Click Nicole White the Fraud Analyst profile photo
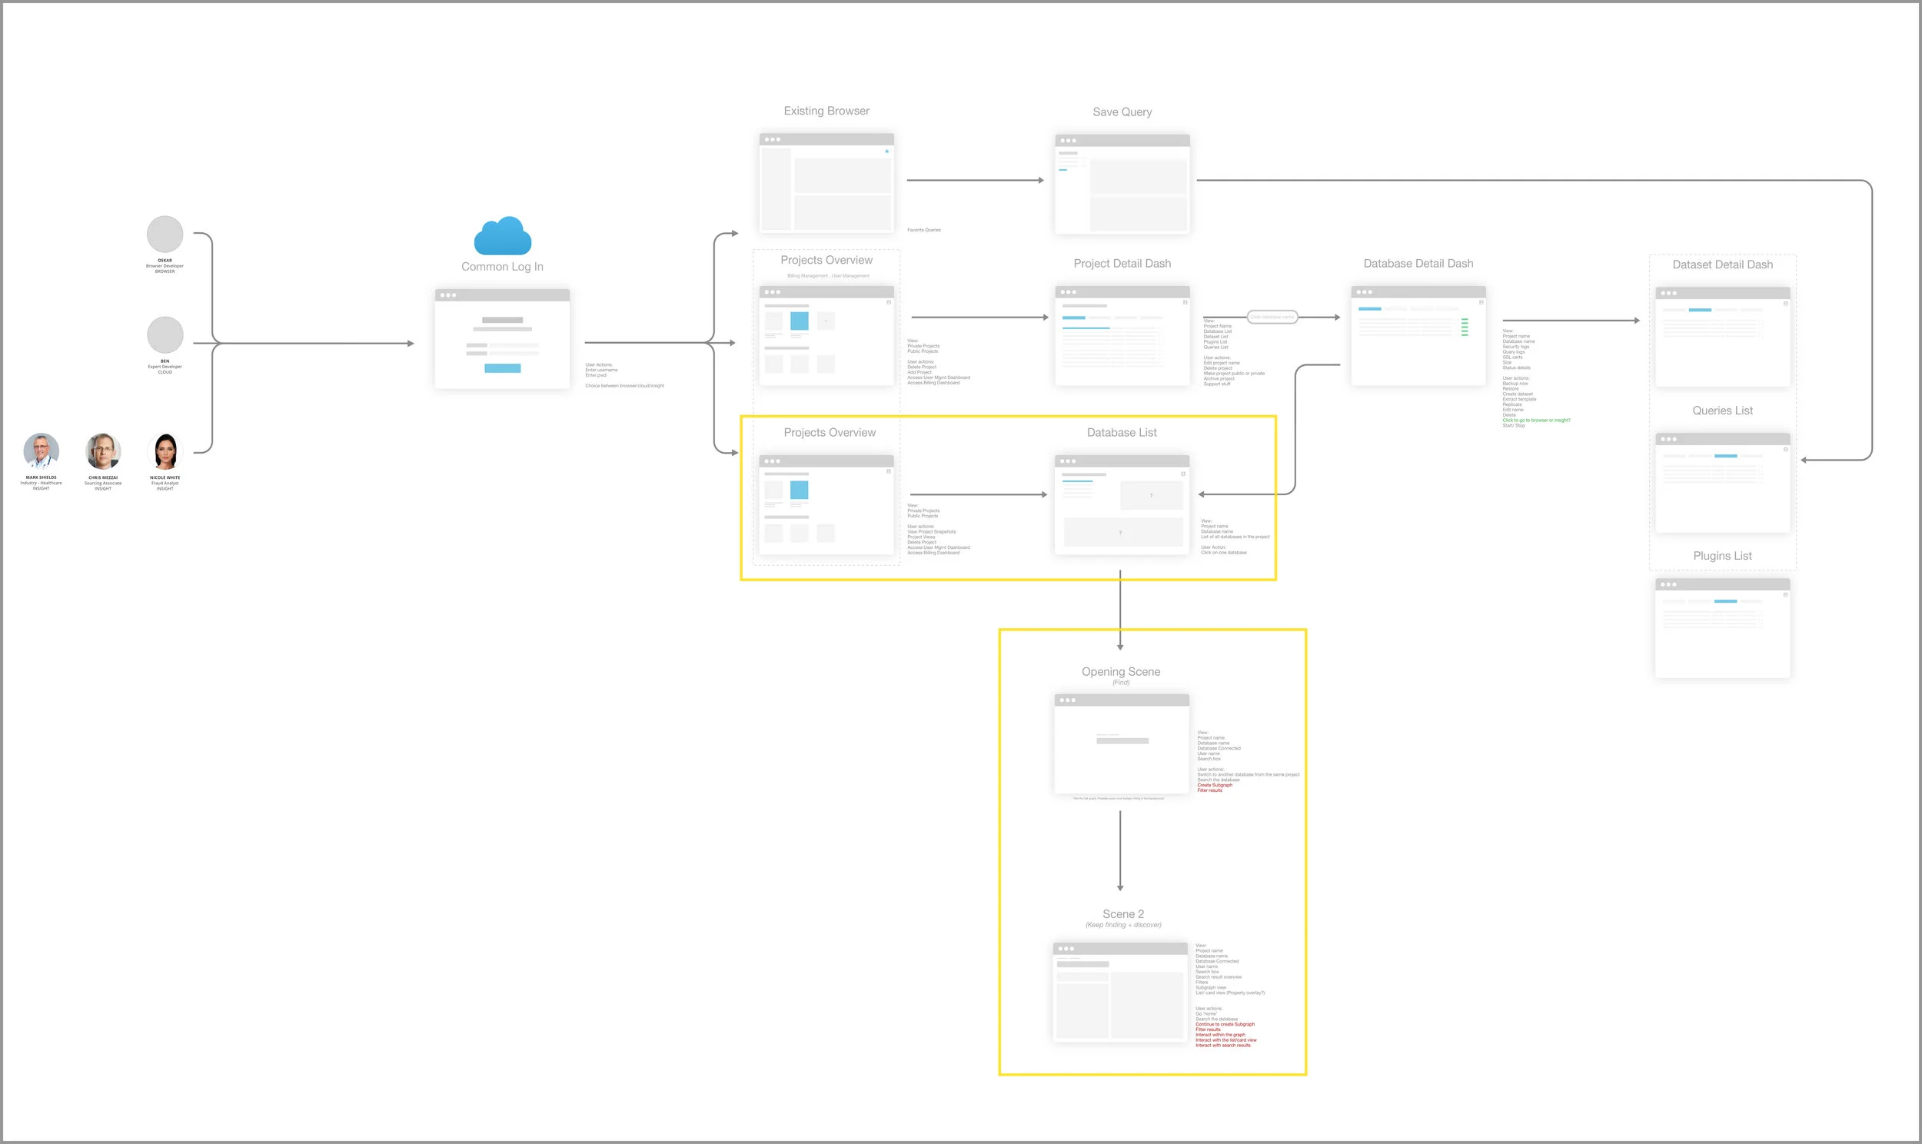Image resolution: width=1922 pixels, height=1144 pixels. click(165, 451)
